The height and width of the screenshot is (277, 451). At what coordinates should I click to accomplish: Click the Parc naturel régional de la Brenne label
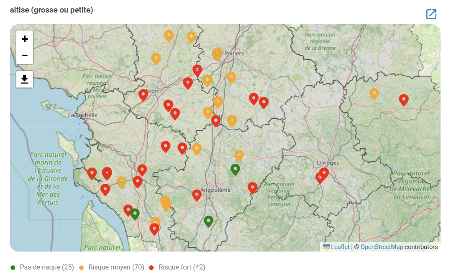click(320, 41)
